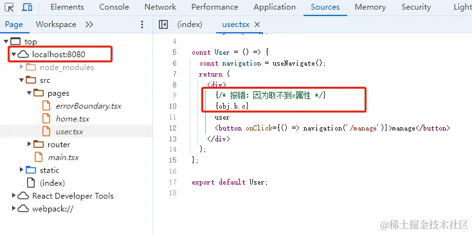Click the pages folder icon

click(x=39, y=93)
